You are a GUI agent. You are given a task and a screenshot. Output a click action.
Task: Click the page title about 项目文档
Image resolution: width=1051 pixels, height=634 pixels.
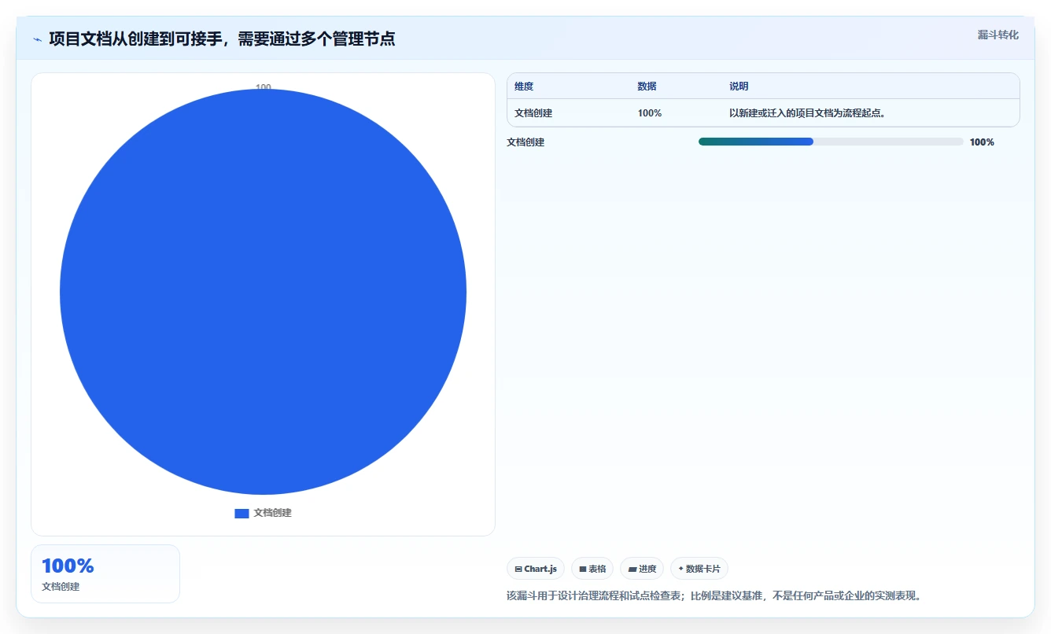[222, 39]
